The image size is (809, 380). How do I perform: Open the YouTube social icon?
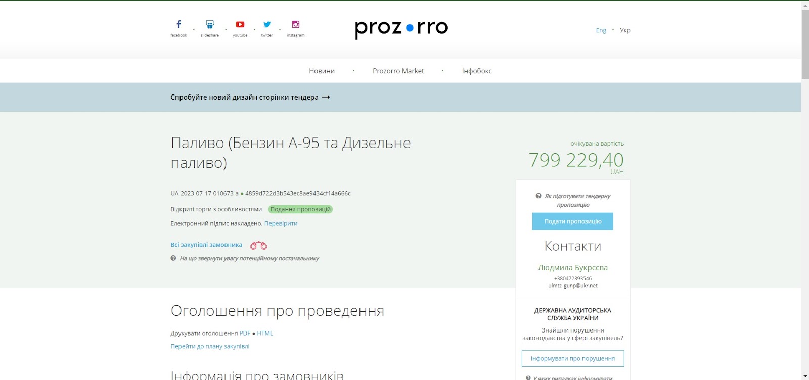[240, 24]
